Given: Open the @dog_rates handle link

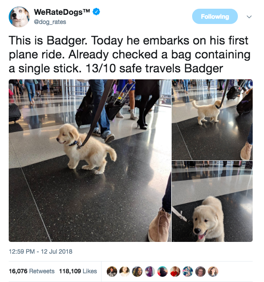Looking at the screenshot, I should pyautogui.click(x=50, y=22).
